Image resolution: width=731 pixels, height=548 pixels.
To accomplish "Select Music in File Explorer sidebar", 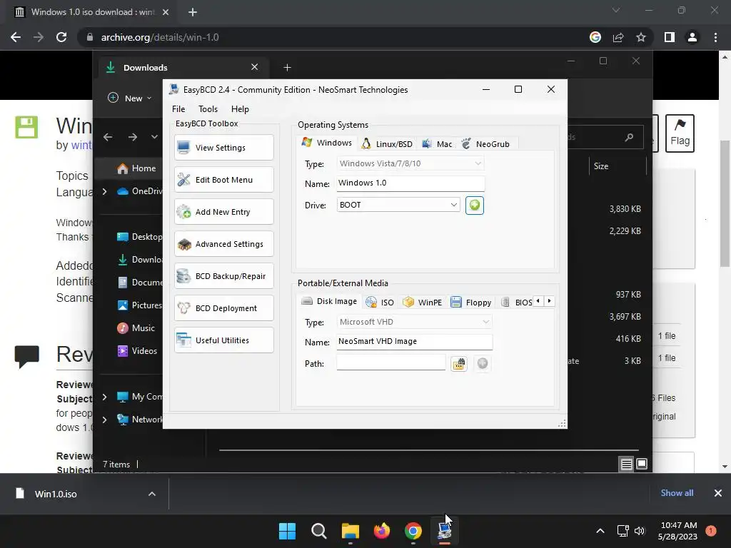I will pyautogui.click(x=136, y=328).
